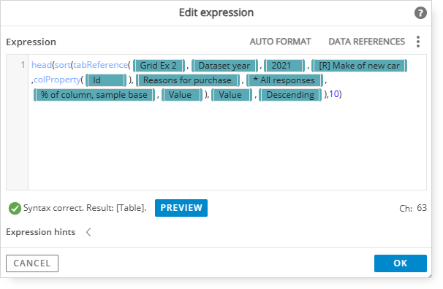Click the Id property token
The width and height of the screenshot is (443, 289).
tap(106, 80)
